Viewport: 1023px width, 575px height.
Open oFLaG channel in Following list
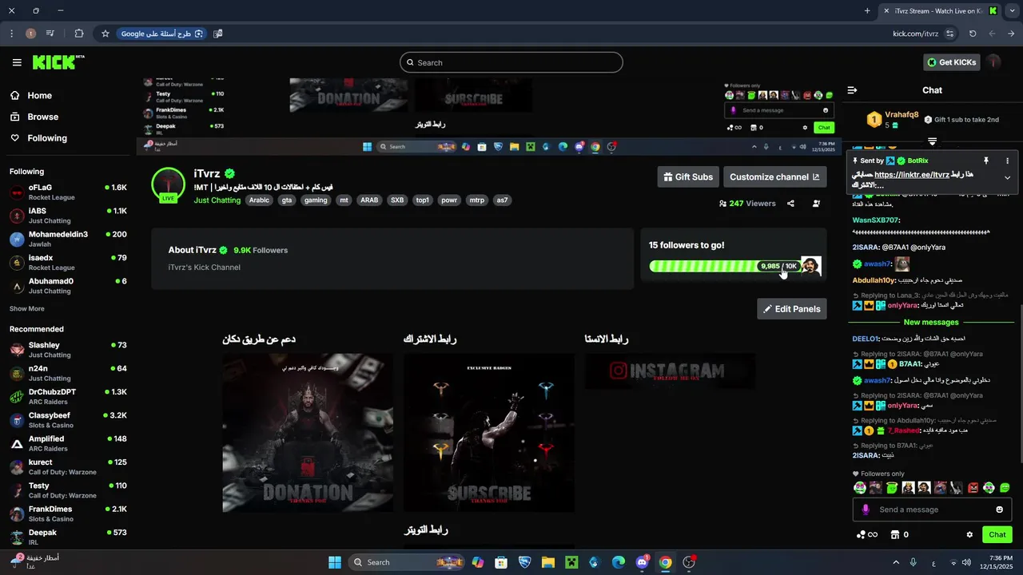pyautogui.click(x=68, y=192)
